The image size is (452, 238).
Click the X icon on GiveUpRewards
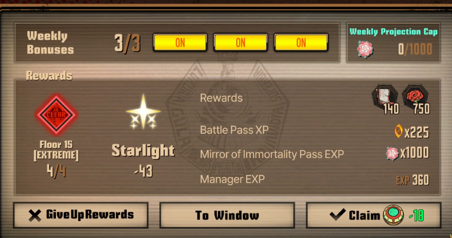(35, 215)
